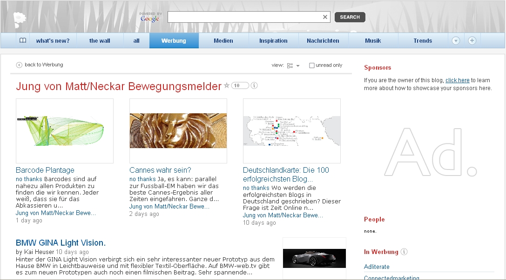Open the view layout dropdown
The image size is (506, 280).
coord(293,65)
